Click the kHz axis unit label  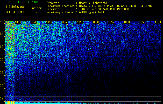[x=2, y=21]
